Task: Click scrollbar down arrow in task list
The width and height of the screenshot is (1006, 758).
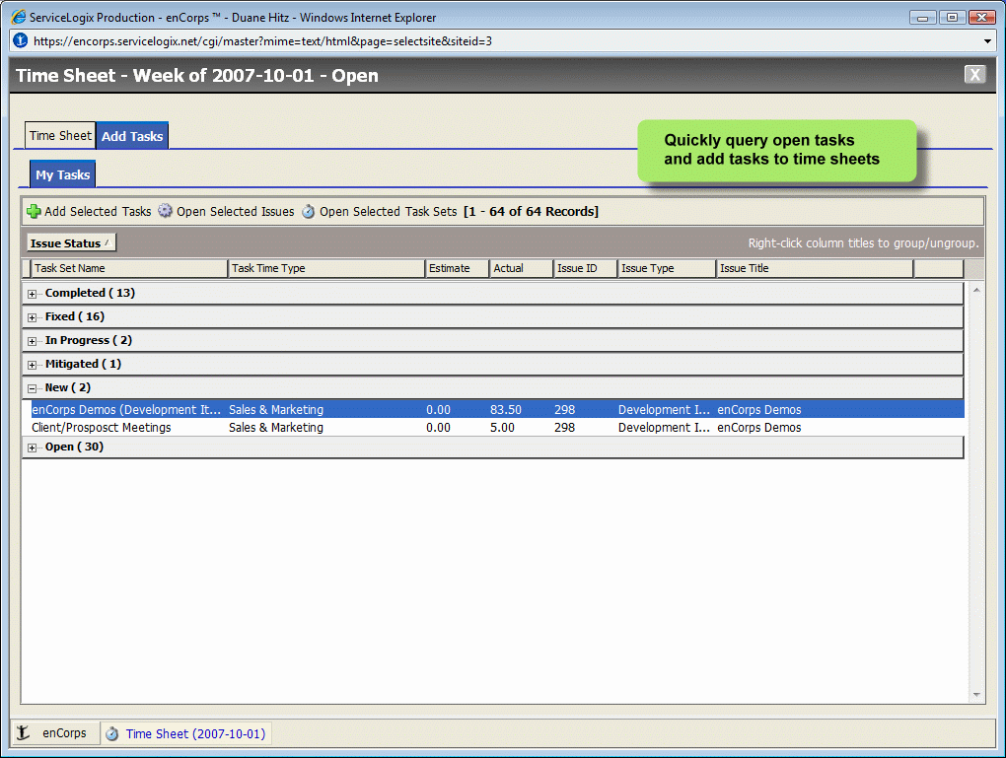Action: pos(975,695)
